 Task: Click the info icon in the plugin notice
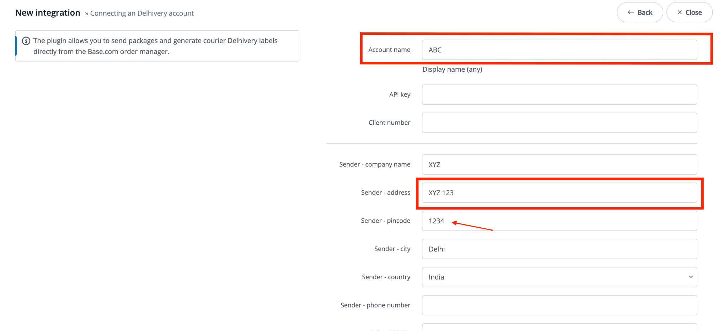click(x=26, y=41)
